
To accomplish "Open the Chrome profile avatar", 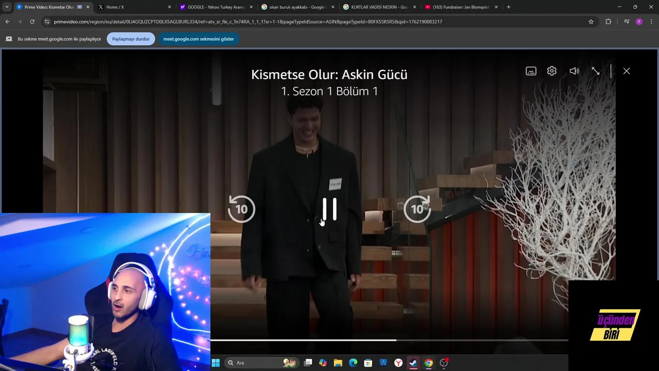I will click(639, 22).
